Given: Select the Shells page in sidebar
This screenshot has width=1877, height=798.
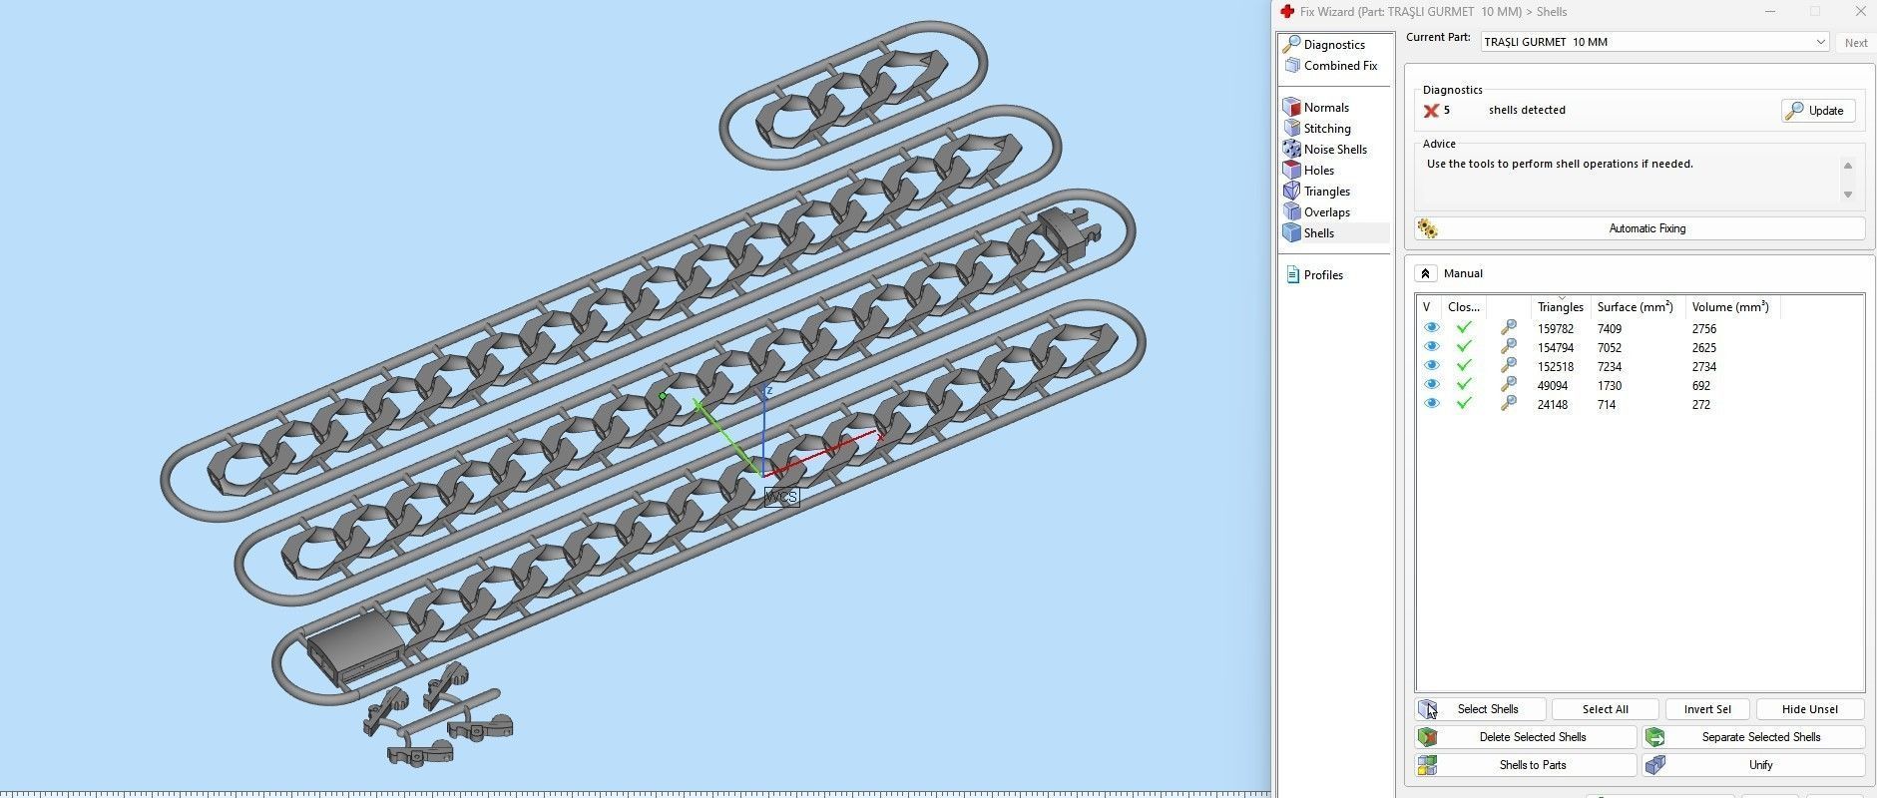Looking at the screenshot, I should click(x=1318, y=233).
